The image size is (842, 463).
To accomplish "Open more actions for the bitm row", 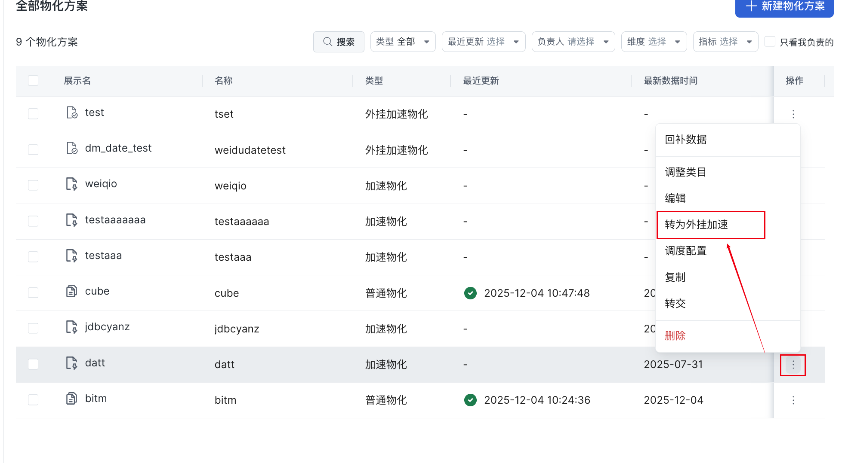I will click(793, 400).
